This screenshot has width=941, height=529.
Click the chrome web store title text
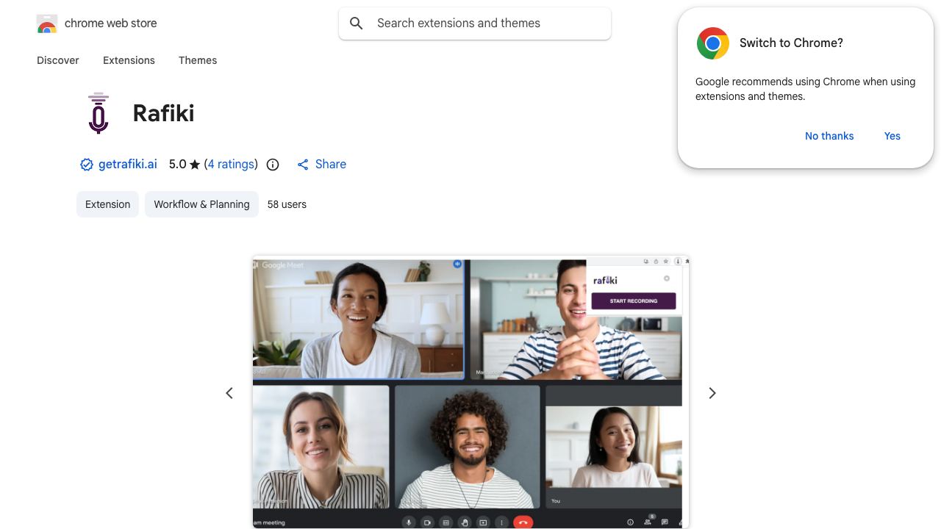(111, 24)
